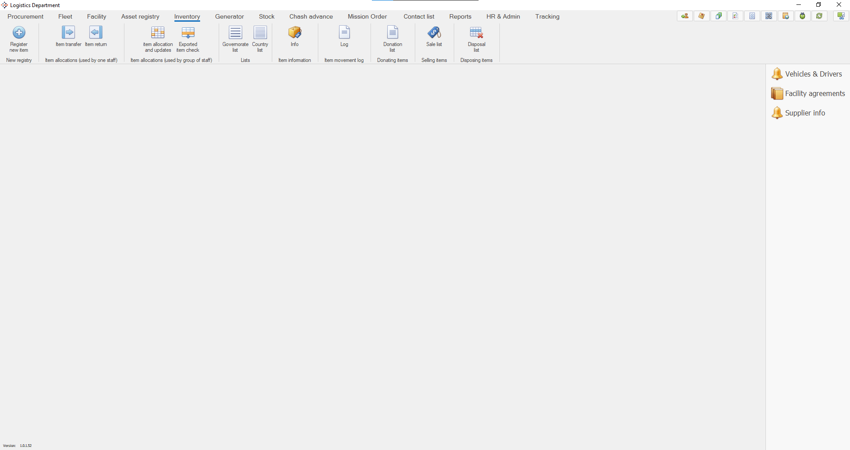Open the Asset registry tab
Image resolution: width=850 pixels, height=450 pixels.
pyautogui.click(x=140, y=16)
